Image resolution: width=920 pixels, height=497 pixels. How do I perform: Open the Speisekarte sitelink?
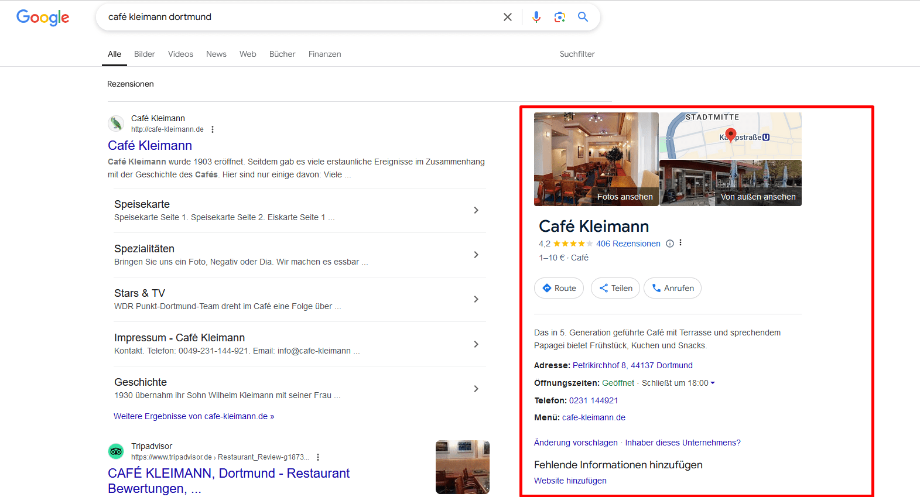142,204
